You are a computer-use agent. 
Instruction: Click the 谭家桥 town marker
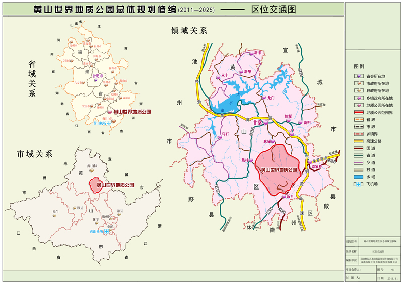click(311, 162)
